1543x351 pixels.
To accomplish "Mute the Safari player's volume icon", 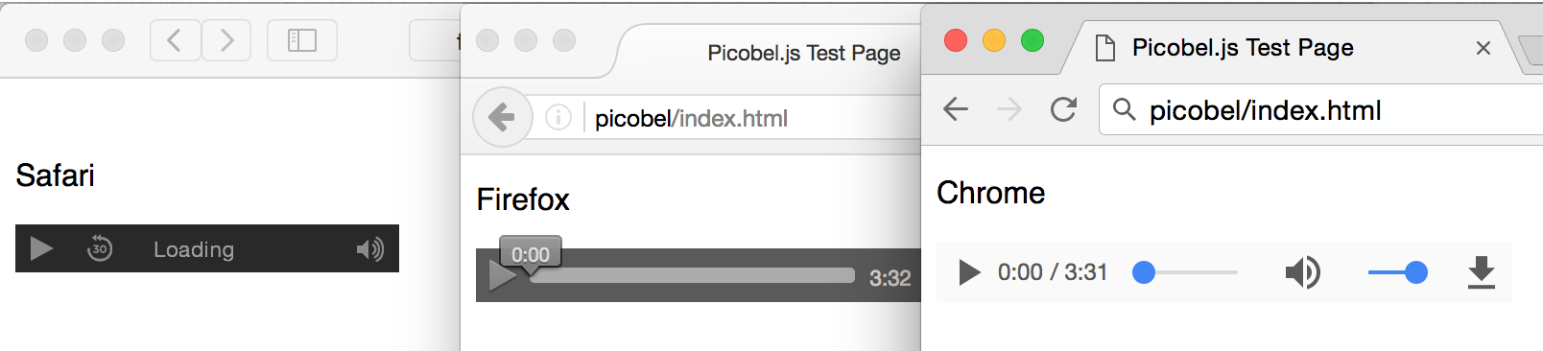I will click(369, 249).
